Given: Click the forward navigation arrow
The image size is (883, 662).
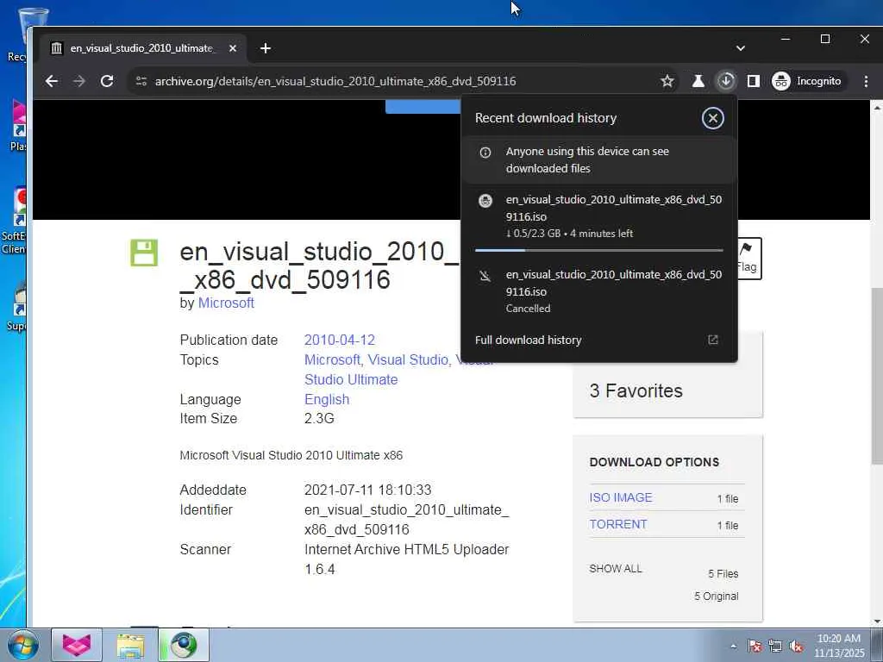Looking at the screenshot, I should coord(79,81).
